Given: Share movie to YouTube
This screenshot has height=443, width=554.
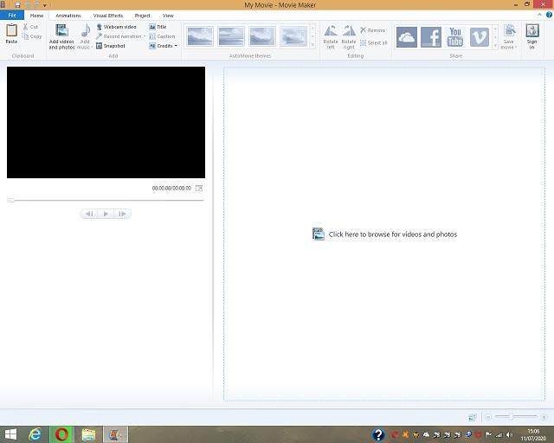Looking at the screenshot, I should pos(455,36).
